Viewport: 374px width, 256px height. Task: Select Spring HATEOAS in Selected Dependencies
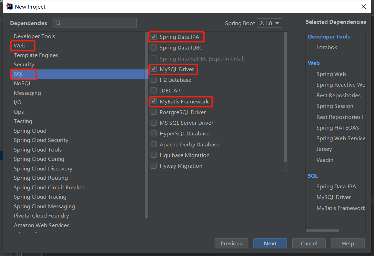(337, 127)
